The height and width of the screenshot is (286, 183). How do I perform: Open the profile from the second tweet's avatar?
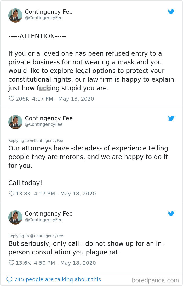(x=15, y=122)
